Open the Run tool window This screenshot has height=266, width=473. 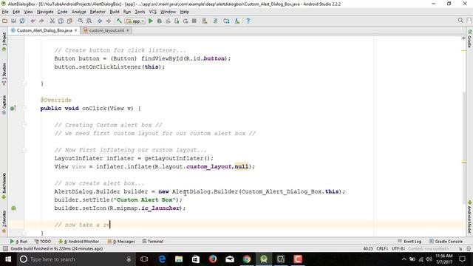click(x=18, y=242)
